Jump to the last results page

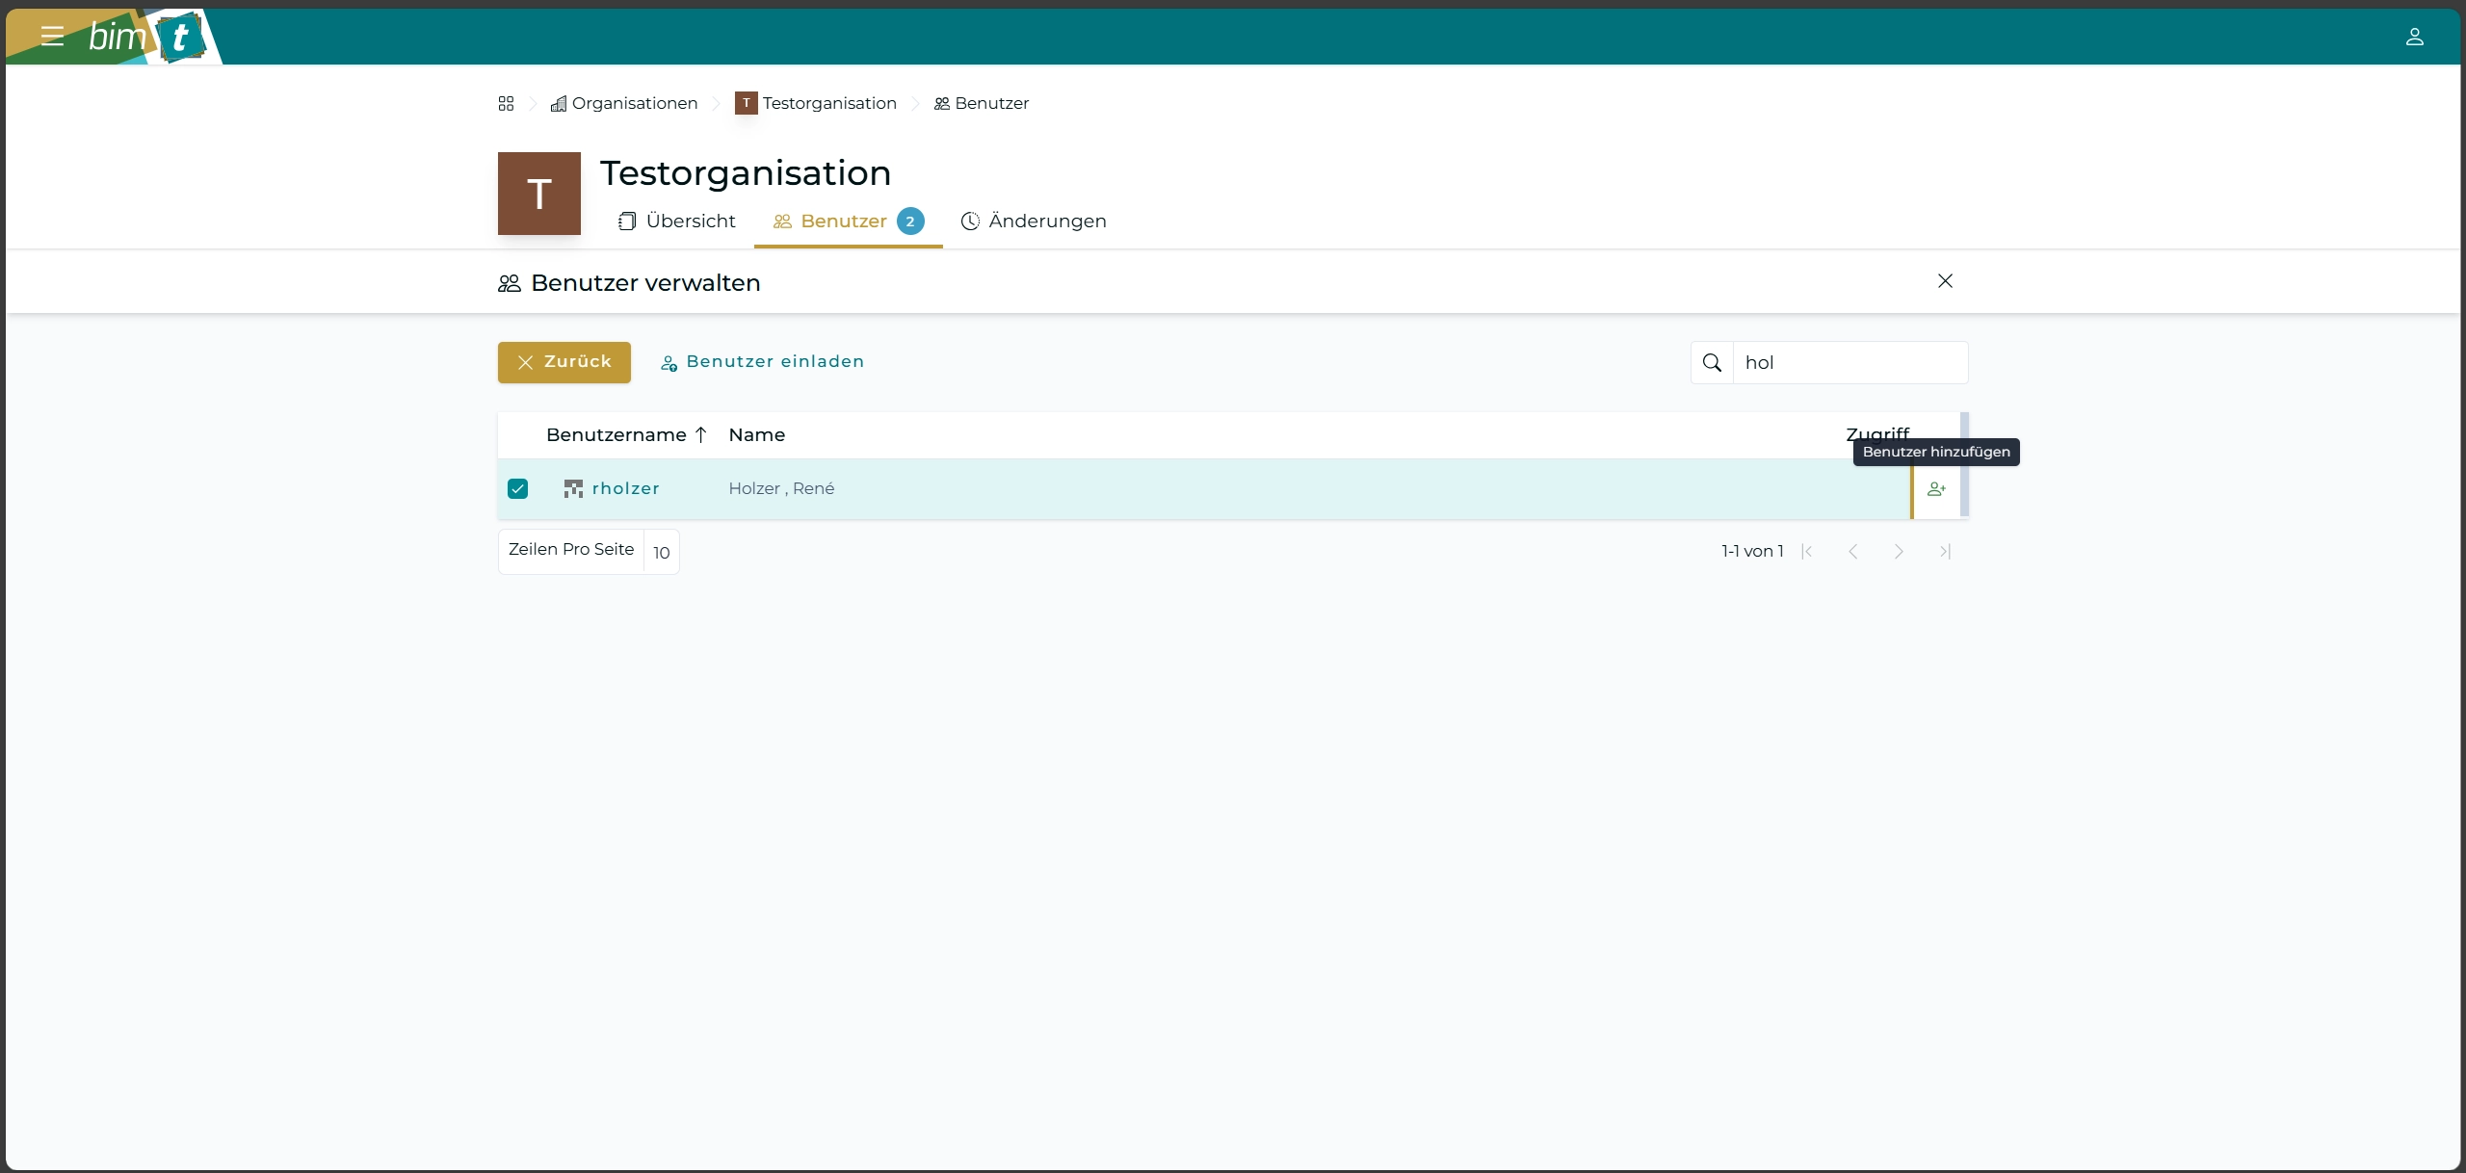click(1945, 552)
